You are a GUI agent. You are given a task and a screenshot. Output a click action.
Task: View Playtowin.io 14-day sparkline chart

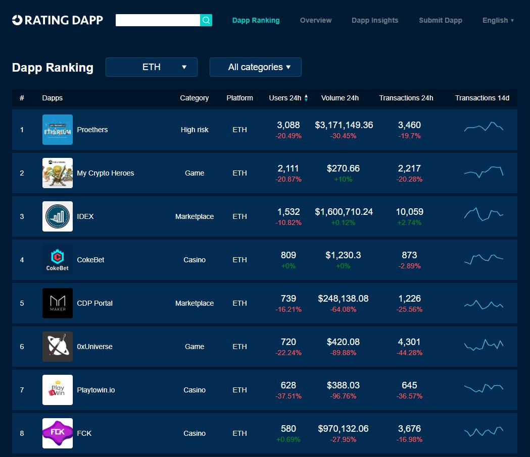click(x=484, y=388)
